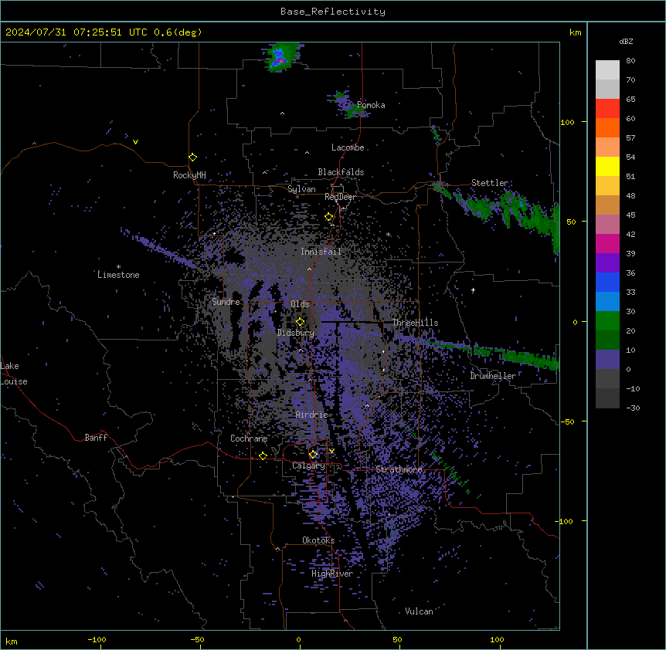Select the brown 45-48 dBZ legend swatch
This screenshot has height=650, width=666.
607,205
